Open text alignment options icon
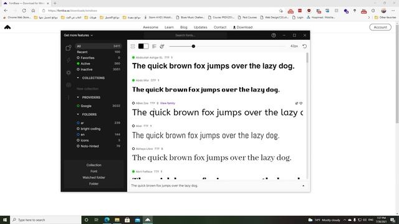The width and height of the screenshot is (399, 224). tap(154, 46)
